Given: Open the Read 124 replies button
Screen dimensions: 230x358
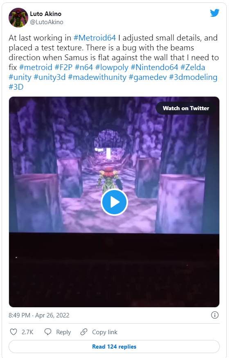Looking at the screenshot, I should pos(114,347).
